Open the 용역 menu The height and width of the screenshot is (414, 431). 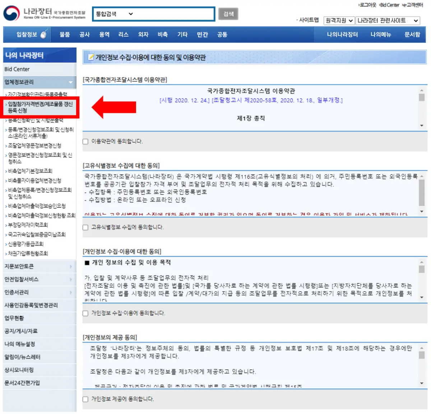(x=104, y=35)
